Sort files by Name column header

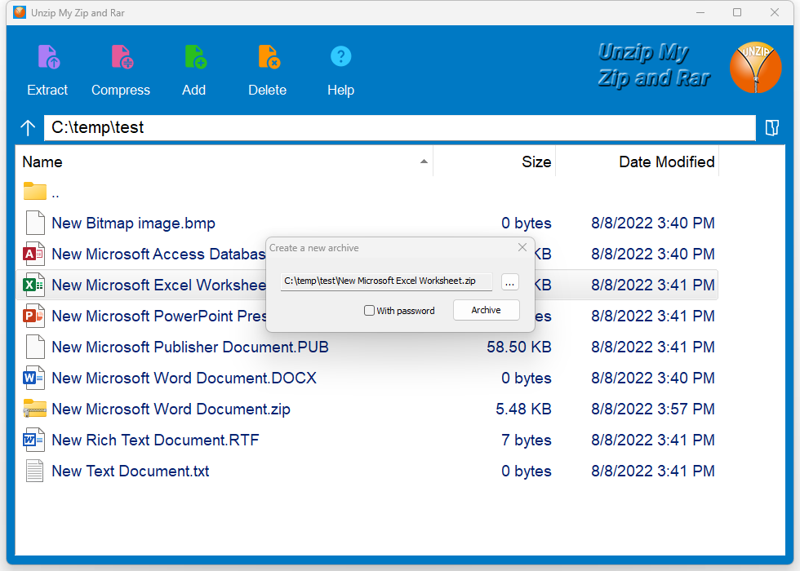point(224,162)
